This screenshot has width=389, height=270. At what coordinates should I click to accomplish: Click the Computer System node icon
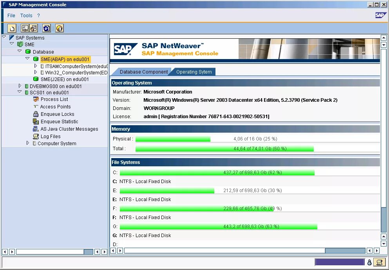34,144
